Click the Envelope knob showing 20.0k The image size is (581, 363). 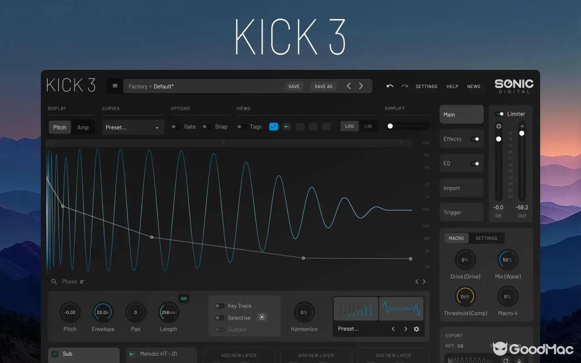103,312
